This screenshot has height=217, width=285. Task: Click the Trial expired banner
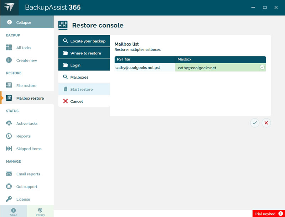click(x=269, y=214)
